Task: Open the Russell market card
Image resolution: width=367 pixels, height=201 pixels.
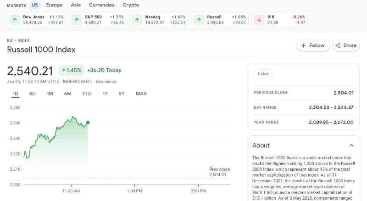Action: click(220, 20)
